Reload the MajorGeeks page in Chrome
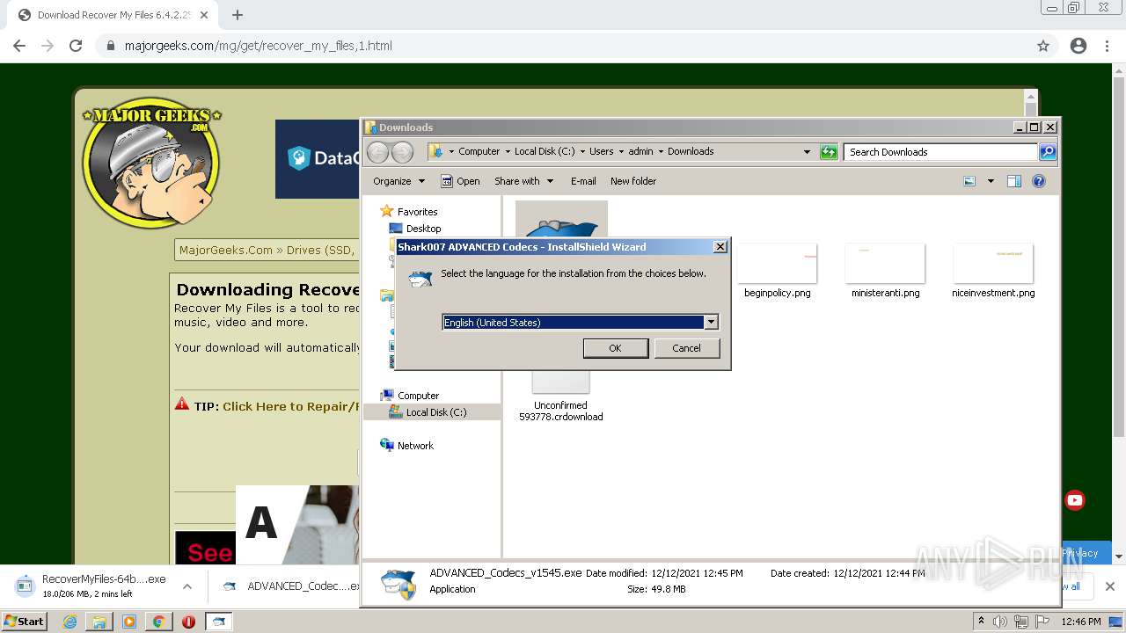1126x633 pixels. click(x=76, y=46)
